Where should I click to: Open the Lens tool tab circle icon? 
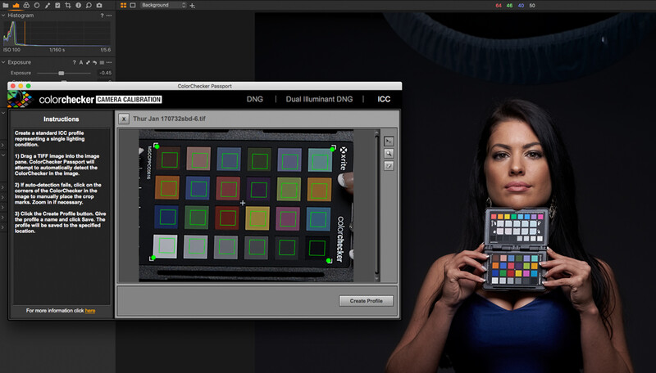37,6
